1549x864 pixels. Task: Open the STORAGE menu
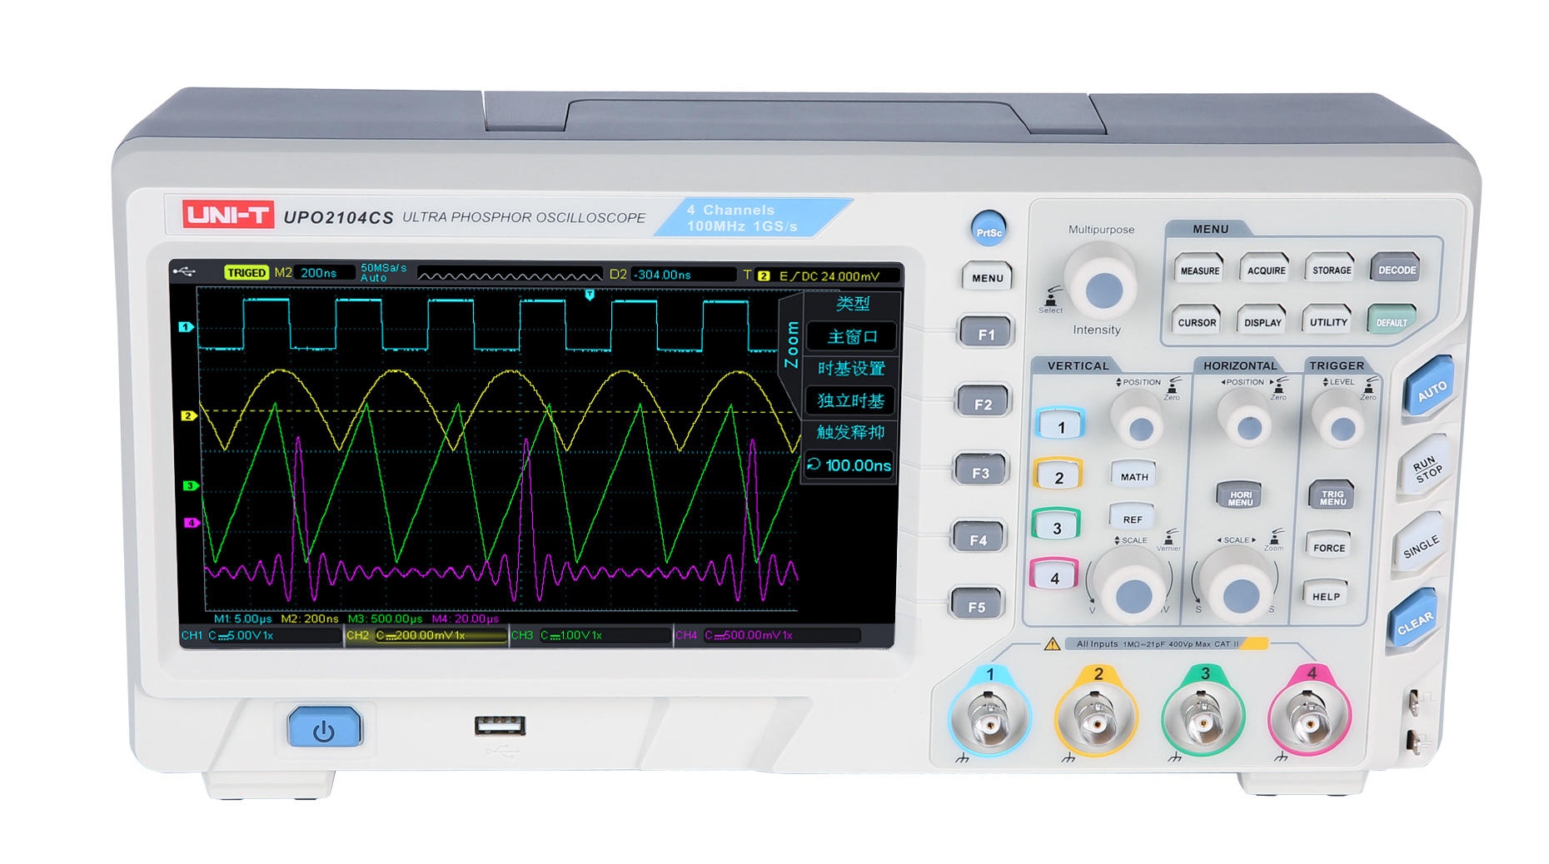click(x=1332, y=270)
